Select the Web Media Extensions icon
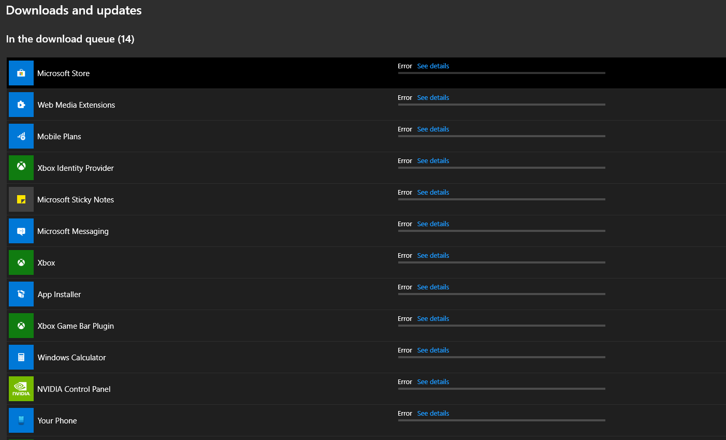The width and height of the screenshot is (726, 440). [x=21, y=105]
